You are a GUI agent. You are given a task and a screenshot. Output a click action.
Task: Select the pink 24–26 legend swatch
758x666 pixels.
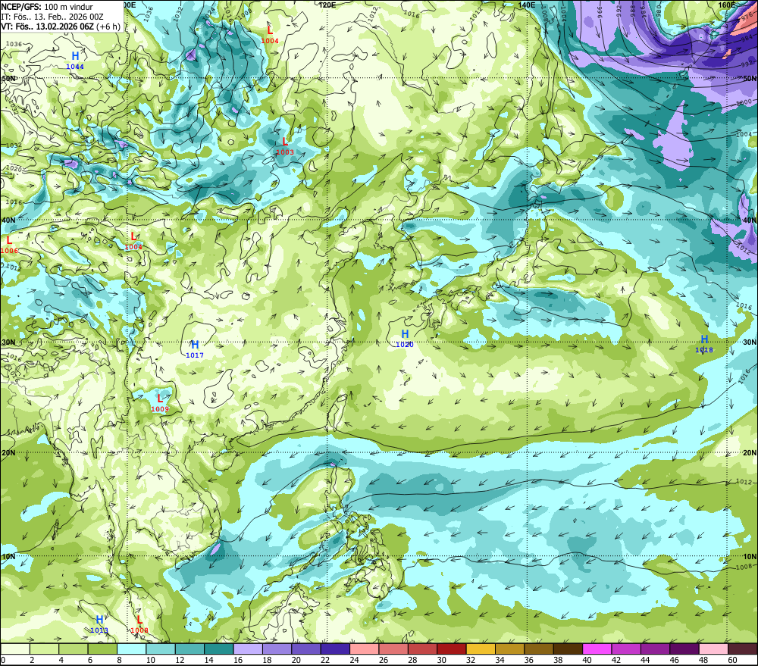[365, 649]
